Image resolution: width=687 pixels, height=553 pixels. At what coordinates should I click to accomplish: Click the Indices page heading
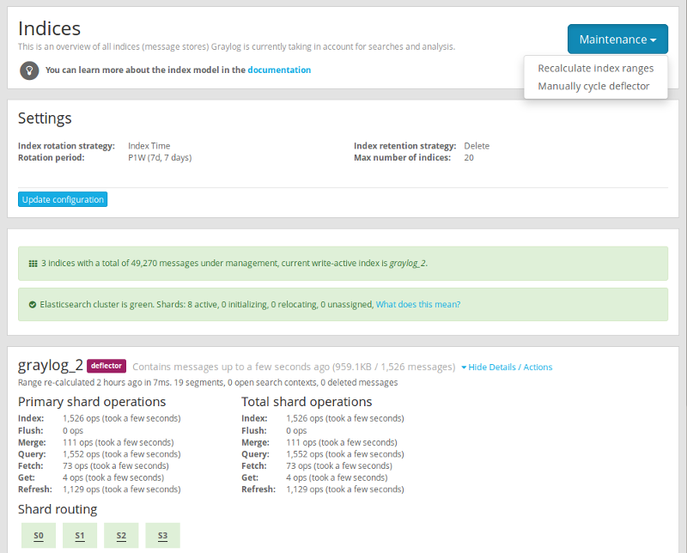point(49,29)
